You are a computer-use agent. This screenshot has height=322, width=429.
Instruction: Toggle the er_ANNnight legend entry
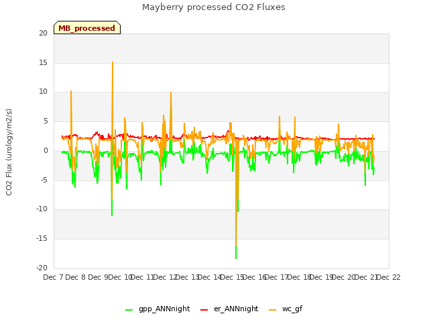pos(229,309)
